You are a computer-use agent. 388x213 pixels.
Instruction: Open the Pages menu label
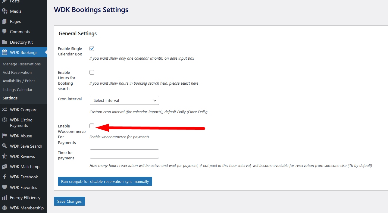pos(15,21)
